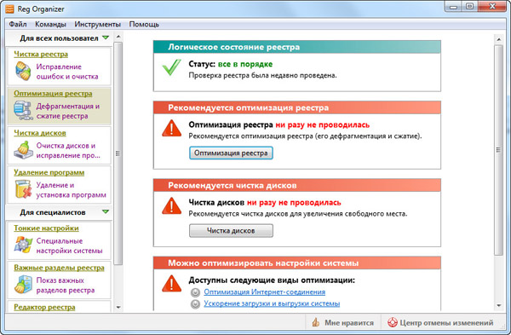Click Показ важных разделов реестра text

(66, 285)
